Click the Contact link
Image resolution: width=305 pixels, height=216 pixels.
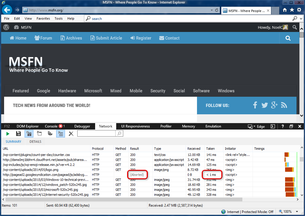169,38
